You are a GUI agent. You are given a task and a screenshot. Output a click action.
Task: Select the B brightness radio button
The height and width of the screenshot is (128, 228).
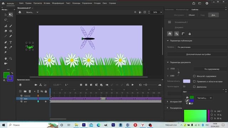212,118
